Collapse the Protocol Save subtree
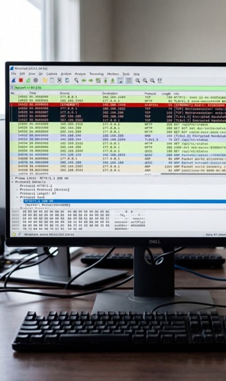 pyautogui.click(x=17, y=197)
